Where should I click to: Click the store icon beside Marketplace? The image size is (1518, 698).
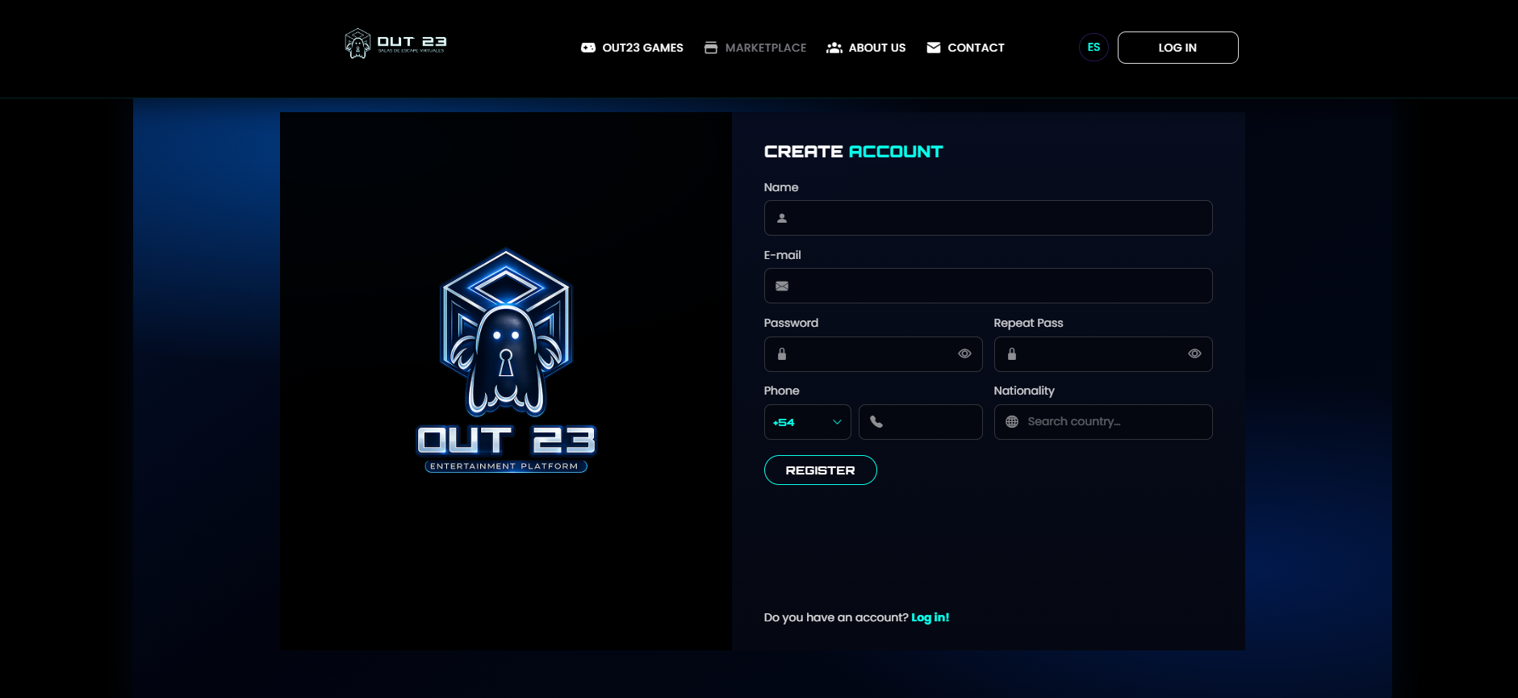(711, 48)
